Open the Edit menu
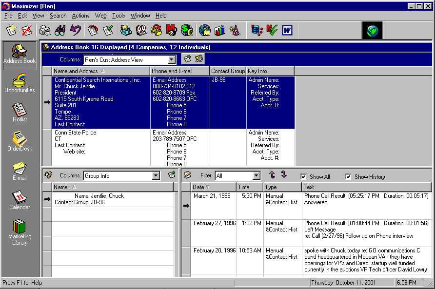This screenshot has width=435, height=289. [x=22, y=16]
